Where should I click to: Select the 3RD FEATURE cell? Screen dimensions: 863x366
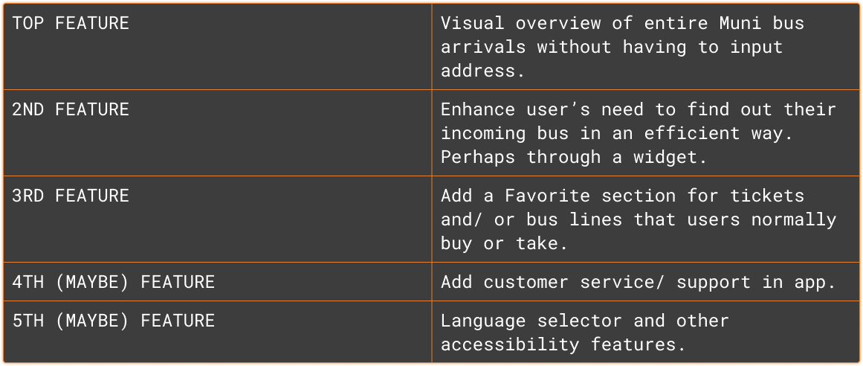point(217,219)
